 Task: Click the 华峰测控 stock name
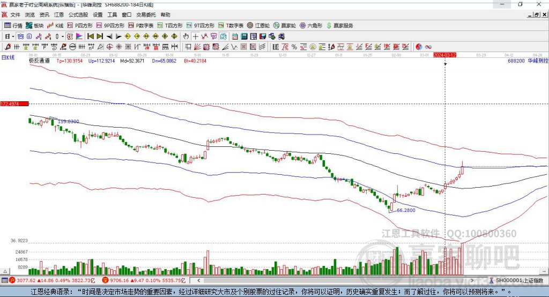pyautogui.click(x=538, y=61)
